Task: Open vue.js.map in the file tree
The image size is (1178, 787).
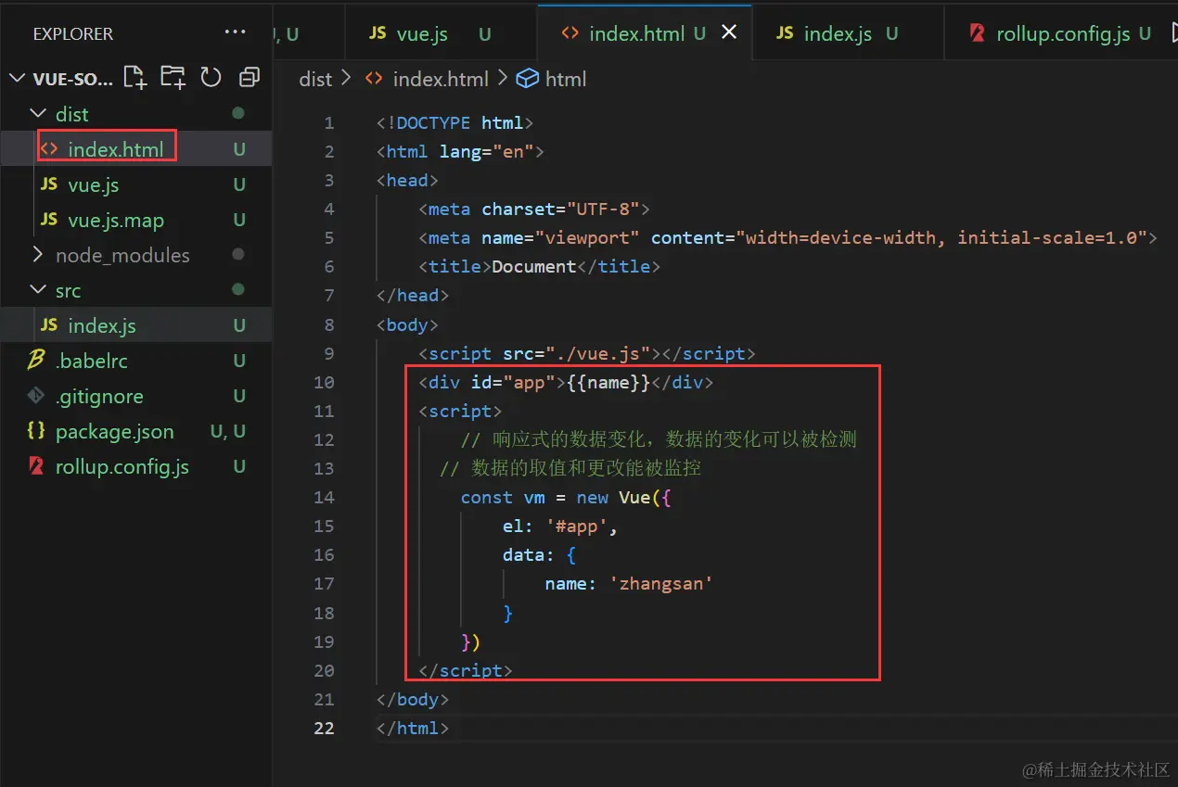Action: click(135, 220)
